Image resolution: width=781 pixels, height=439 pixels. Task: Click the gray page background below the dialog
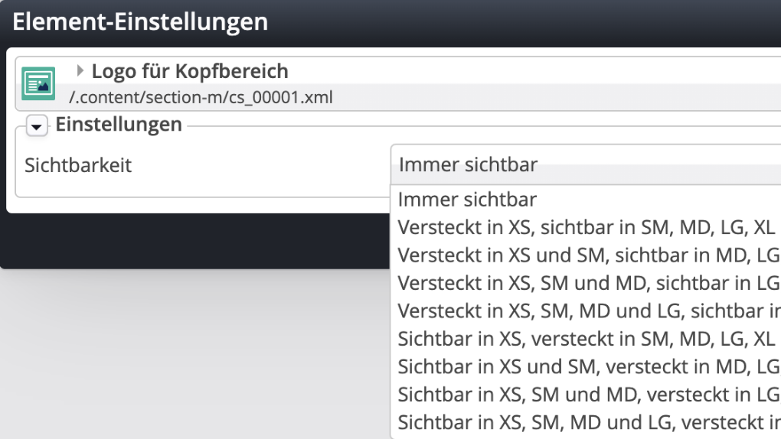click(191, 352)
